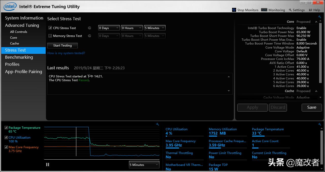Open the CPU test Hours dropdown

pos(132,28)
